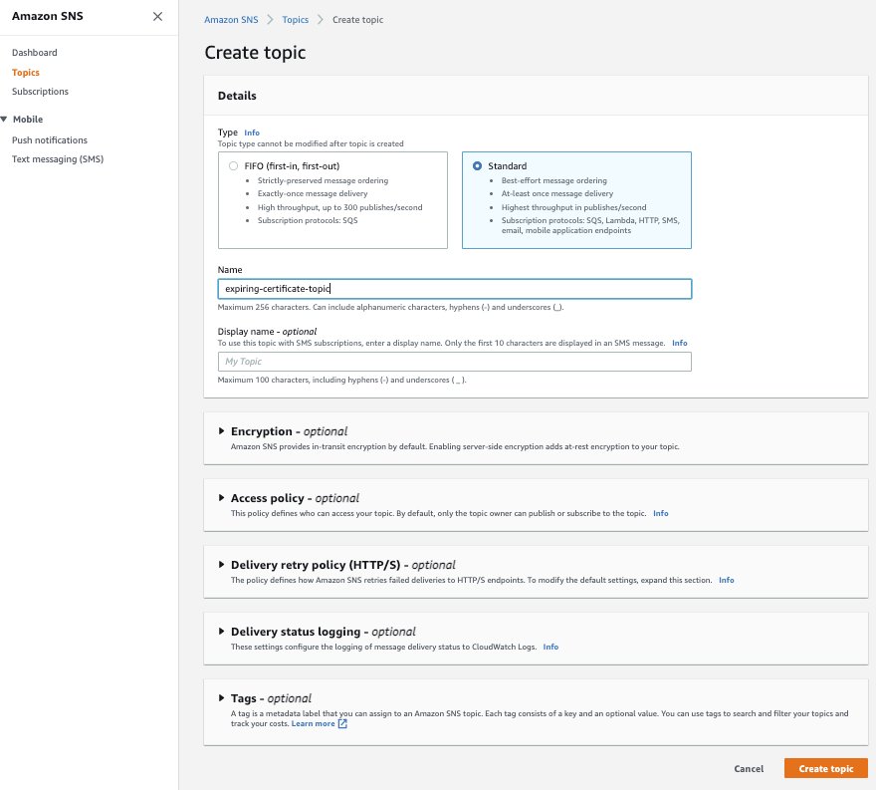
Task: Open Info link for Access policy
Action: pos(661,513)
